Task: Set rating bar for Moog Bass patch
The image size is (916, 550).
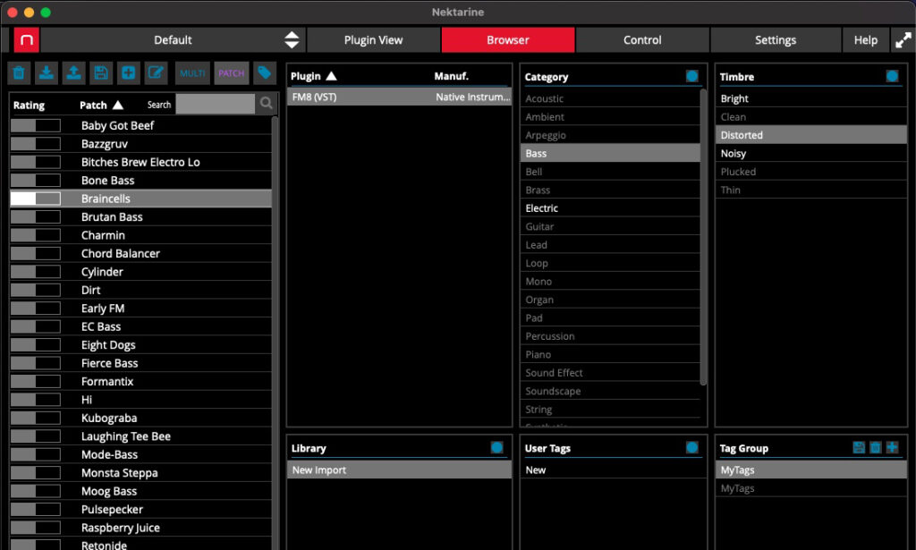Action: click(x=36, y=491)
